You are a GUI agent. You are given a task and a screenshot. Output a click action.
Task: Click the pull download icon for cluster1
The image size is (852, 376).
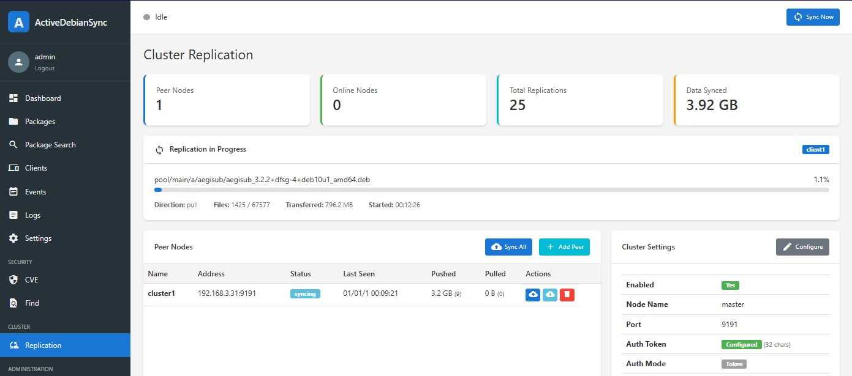(550, 295)
